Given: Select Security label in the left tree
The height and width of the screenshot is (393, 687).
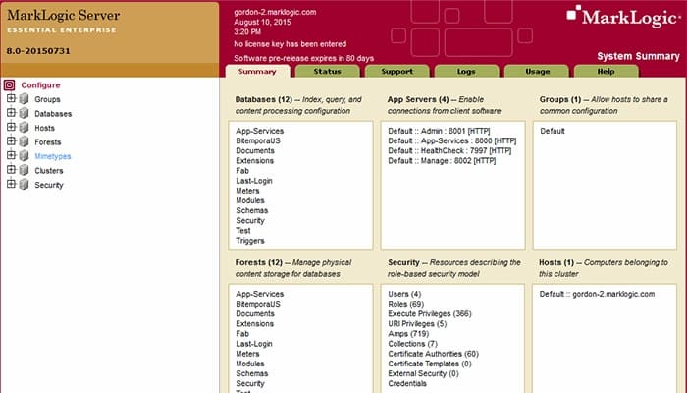Looking at the screenshot, I should [49, 185].
